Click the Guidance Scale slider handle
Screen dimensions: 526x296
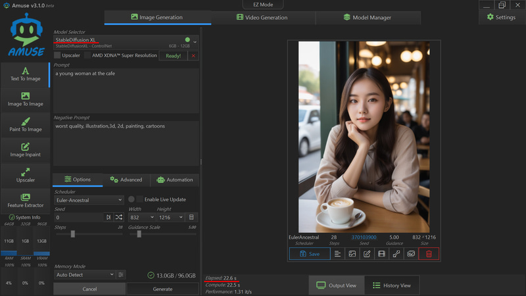[139, 234]
